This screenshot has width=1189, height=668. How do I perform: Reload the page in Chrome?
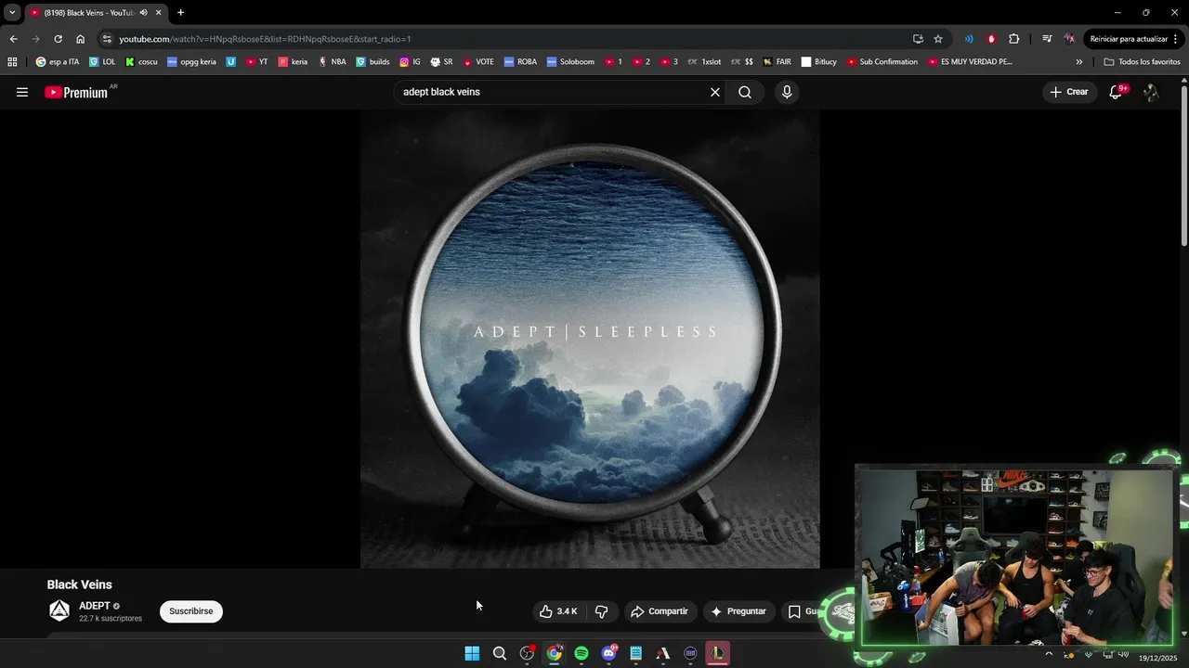tap(58, 39)
